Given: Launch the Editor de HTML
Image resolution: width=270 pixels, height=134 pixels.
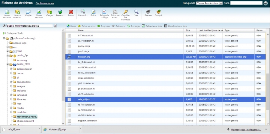Looking at the screenshot, I should (x=115, y=14).
